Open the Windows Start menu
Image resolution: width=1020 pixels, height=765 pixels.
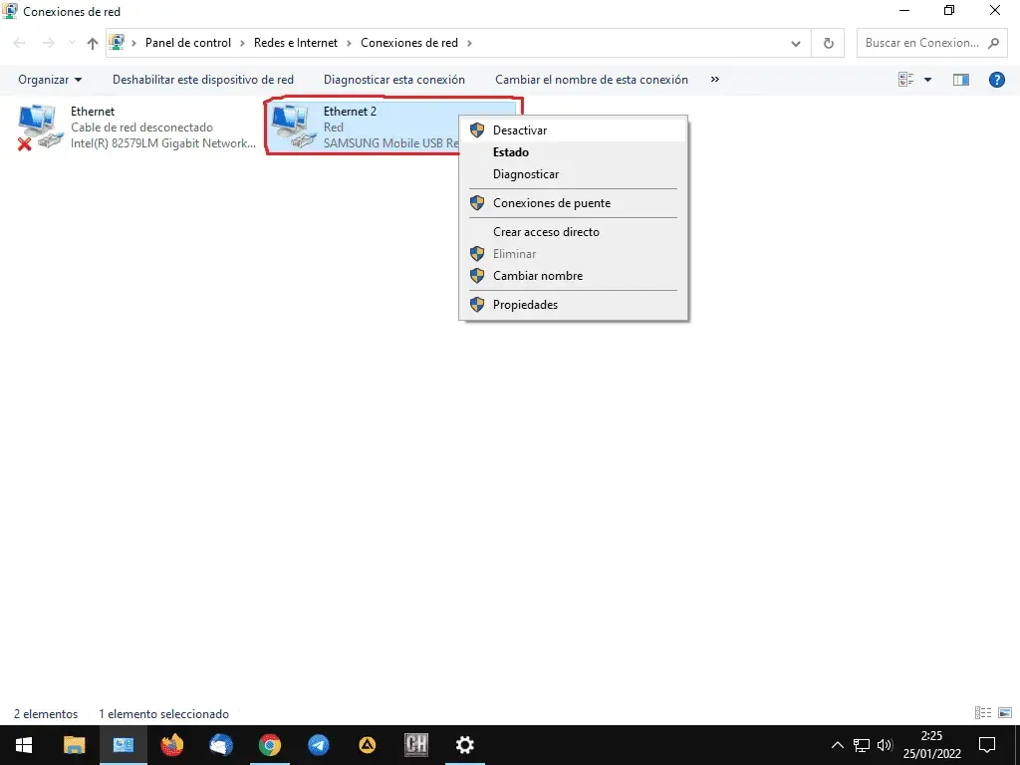pyautogui.click(x=24, y=745)
